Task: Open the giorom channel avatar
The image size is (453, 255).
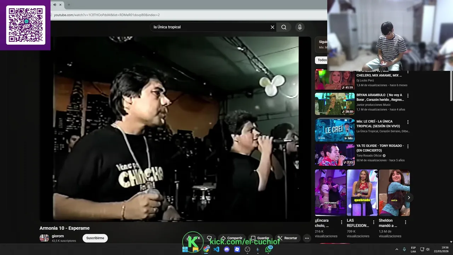Action: [44, 238]
